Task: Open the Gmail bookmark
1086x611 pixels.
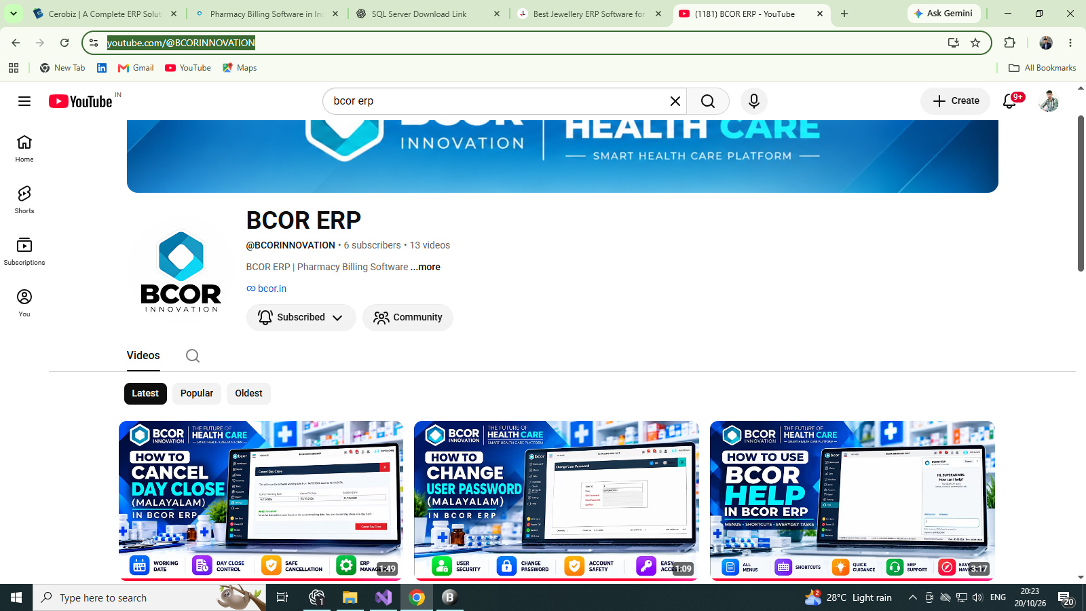Action: (x=136, y=68)
